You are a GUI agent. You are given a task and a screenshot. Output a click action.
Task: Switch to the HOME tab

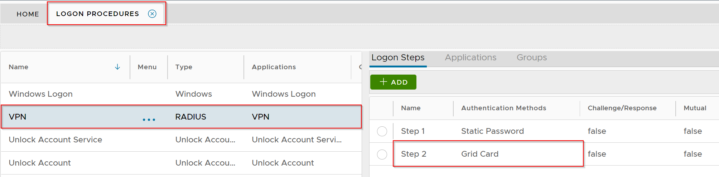coord(28,14)
